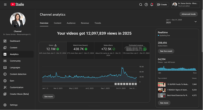
Task: Click the See live count button
Action: pyautogui.click(x=166, y=51)
